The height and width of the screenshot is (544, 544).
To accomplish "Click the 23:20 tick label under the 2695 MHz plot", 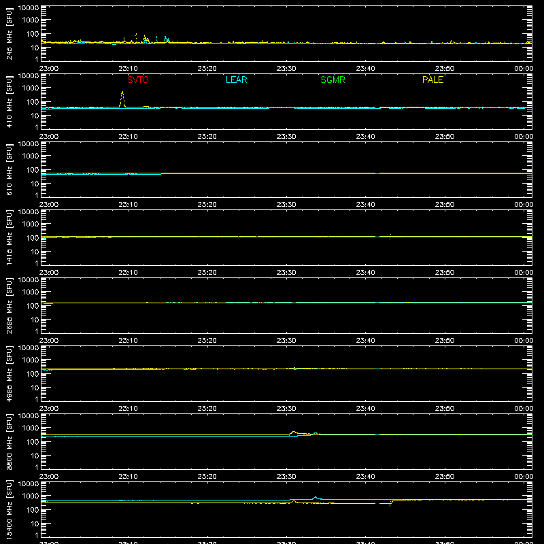I will 207,341.
